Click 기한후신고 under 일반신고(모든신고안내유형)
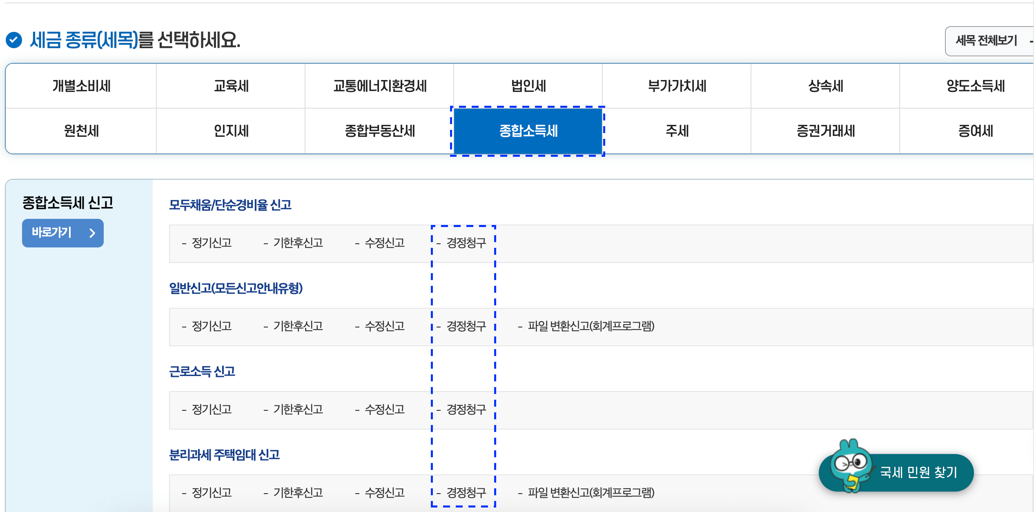 pos(298,326)
